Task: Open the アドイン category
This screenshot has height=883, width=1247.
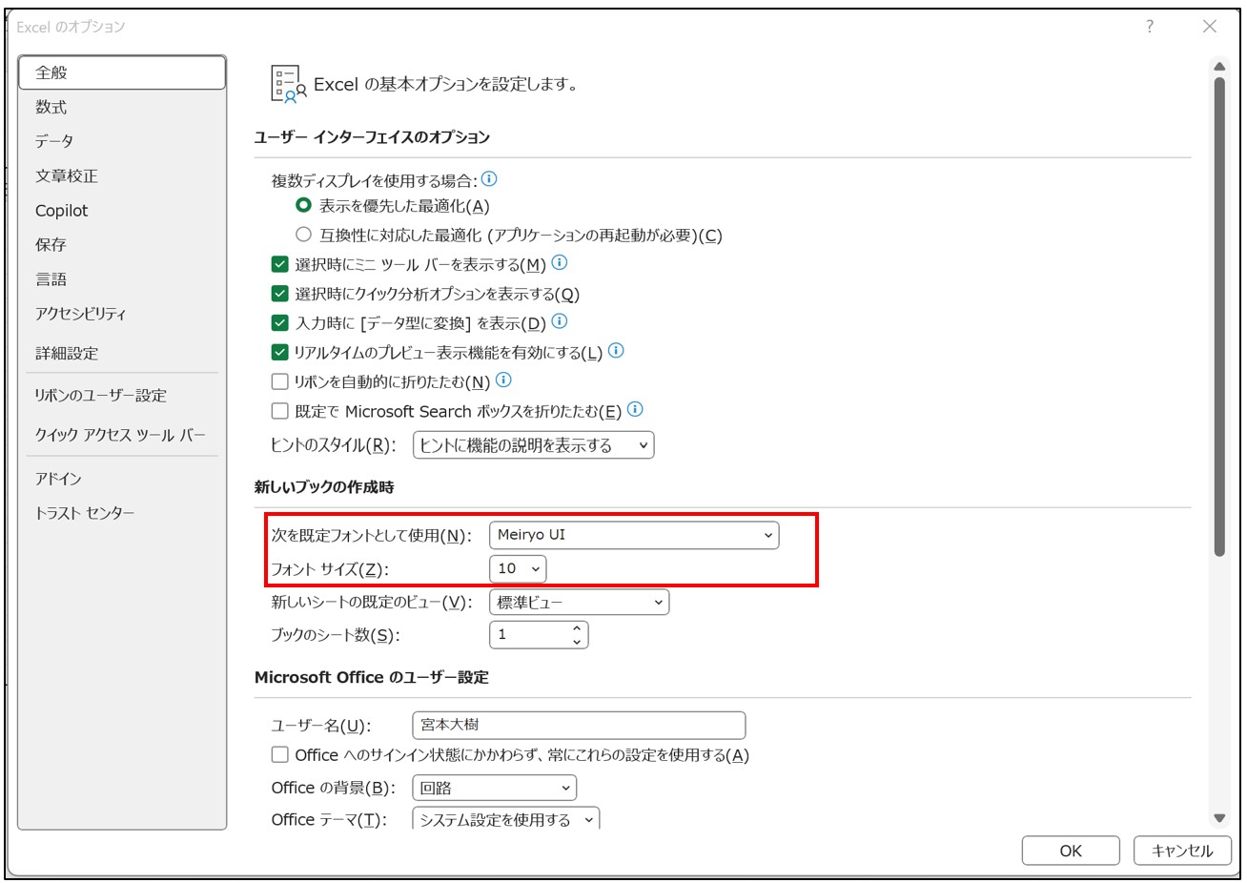Action: (x=122, y=479)
